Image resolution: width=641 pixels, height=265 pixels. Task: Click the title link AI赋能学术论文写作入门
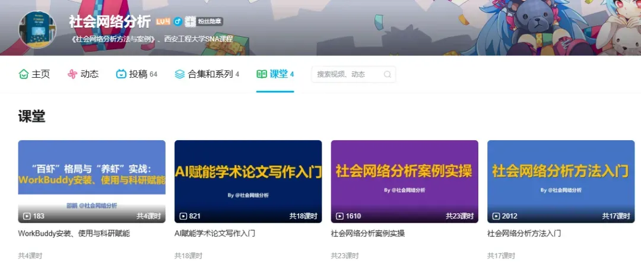pyautogui.click(x=215, y=234)
